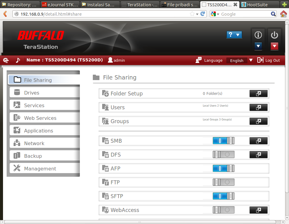289x224 pixels.
Task: Expand the help question mark dropdown
Action: pyautogui.click(x=234, y=35)
